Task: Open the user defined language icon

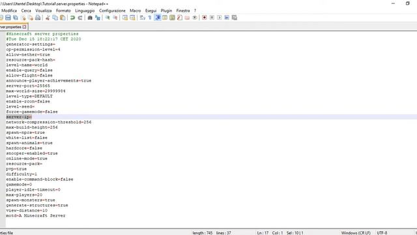Action: tap(165, 18)
